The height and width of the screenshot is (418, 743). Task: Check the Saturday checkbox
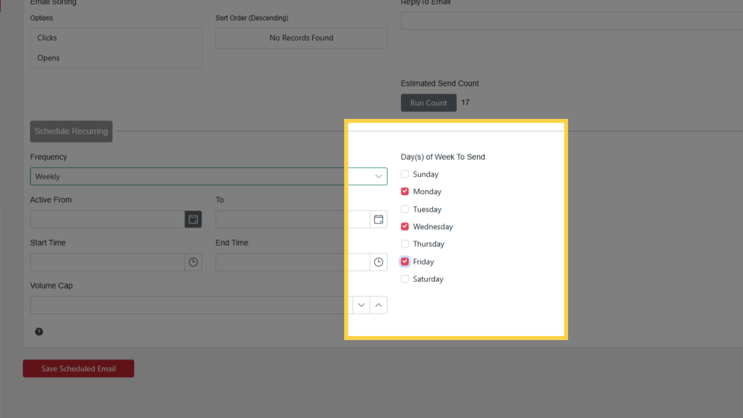pos(405,279)
